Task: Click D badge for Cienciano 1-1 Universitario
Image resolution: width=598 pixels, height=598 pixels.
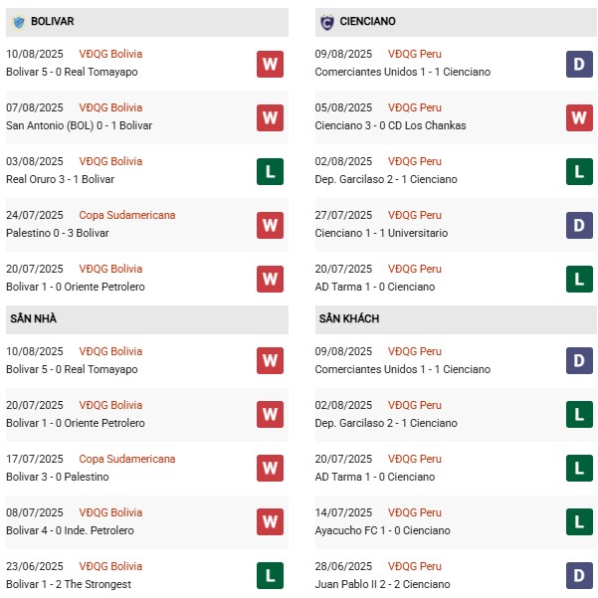Action: (579, 225)
